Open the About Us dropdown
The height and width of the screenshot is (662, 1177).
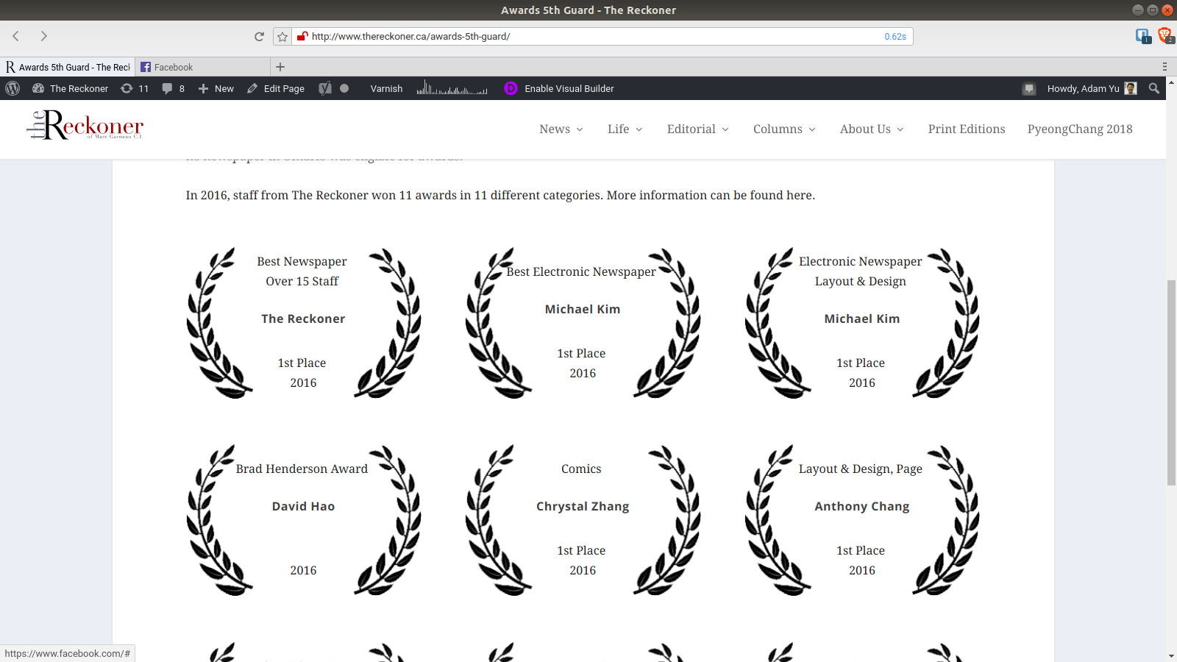pos(871,129)
